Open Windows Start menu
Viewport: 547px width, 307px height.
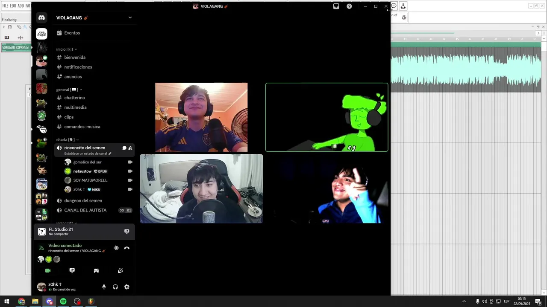click(7, 301)
